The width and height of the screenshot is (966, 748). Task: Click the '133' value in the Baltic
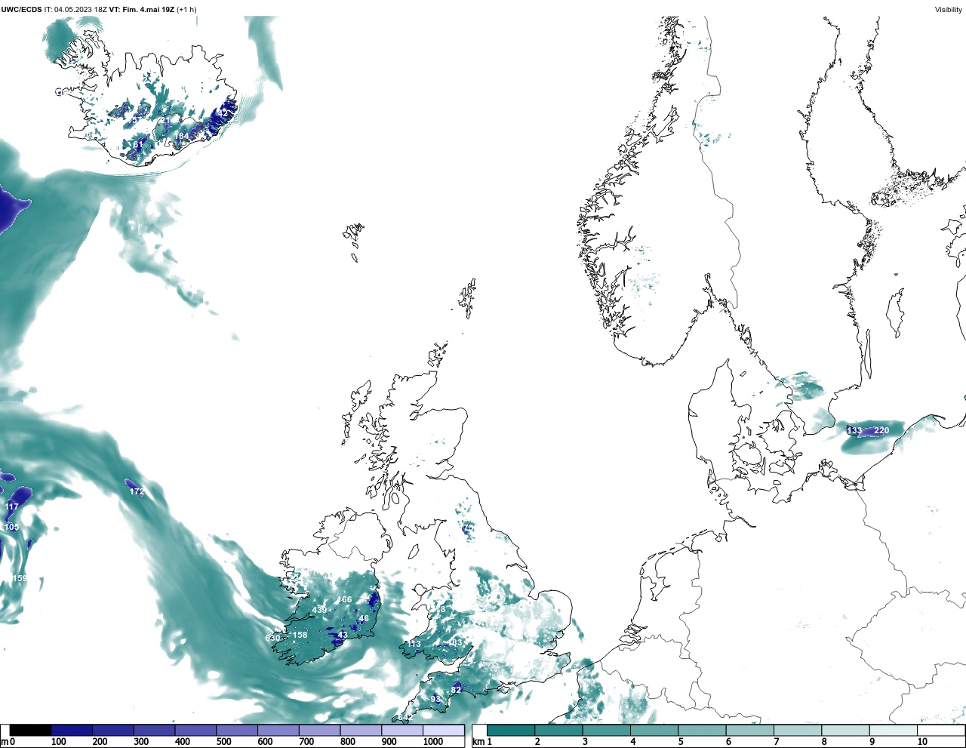coord(854,430)
